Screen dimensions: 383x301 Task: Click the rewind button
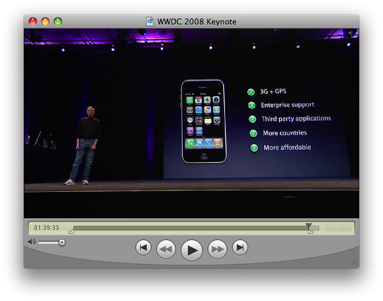click(166, 249)
